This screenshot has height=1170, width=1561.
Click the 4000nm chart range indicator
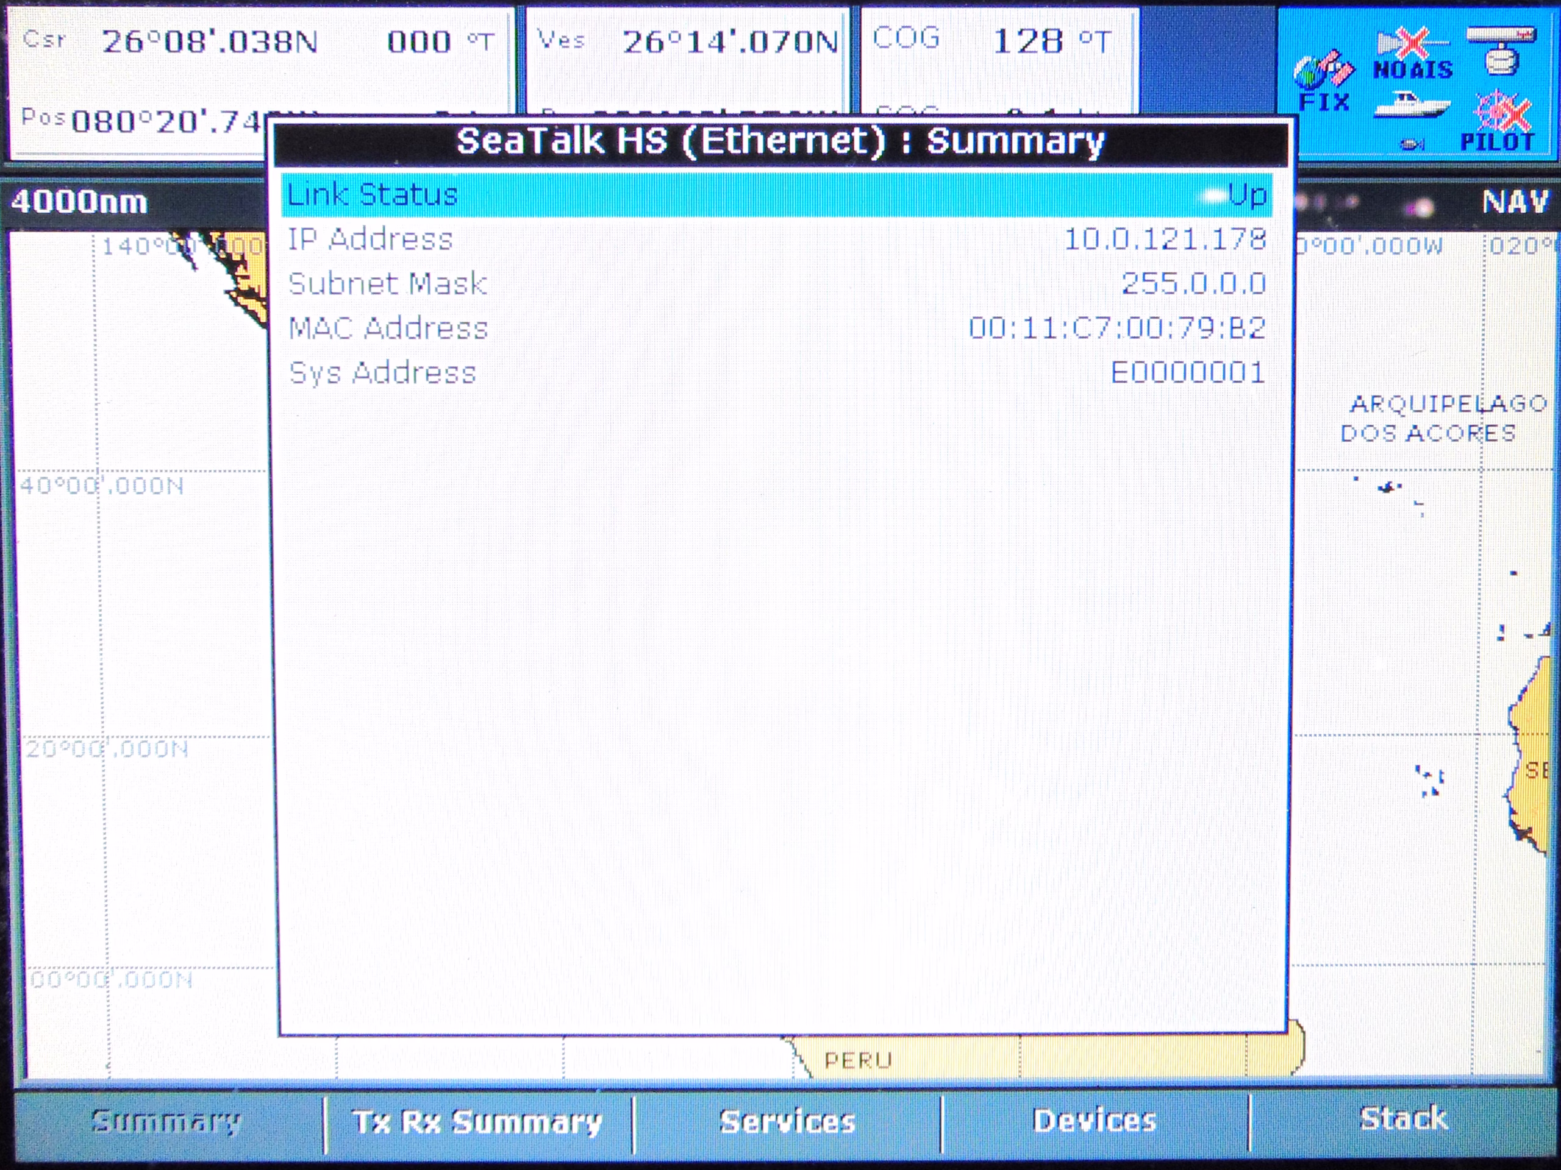point(80,202)
